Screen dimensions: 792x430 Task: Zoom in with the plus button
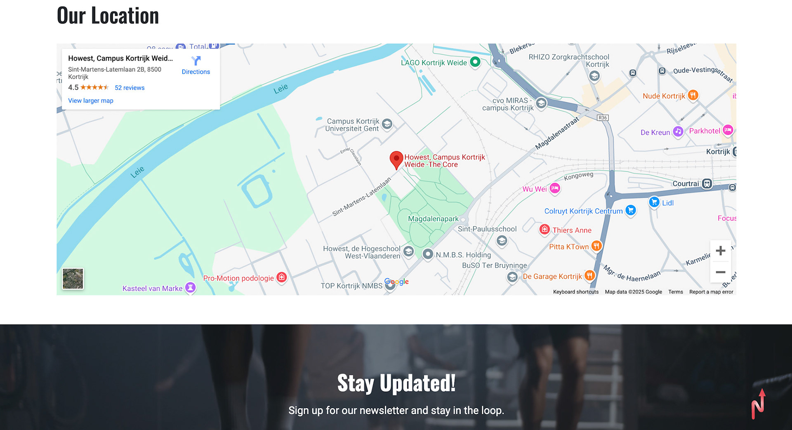click(720, 251)
